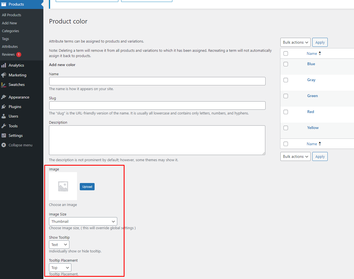Sort by top Name column arrows

[x=320, y=53]
